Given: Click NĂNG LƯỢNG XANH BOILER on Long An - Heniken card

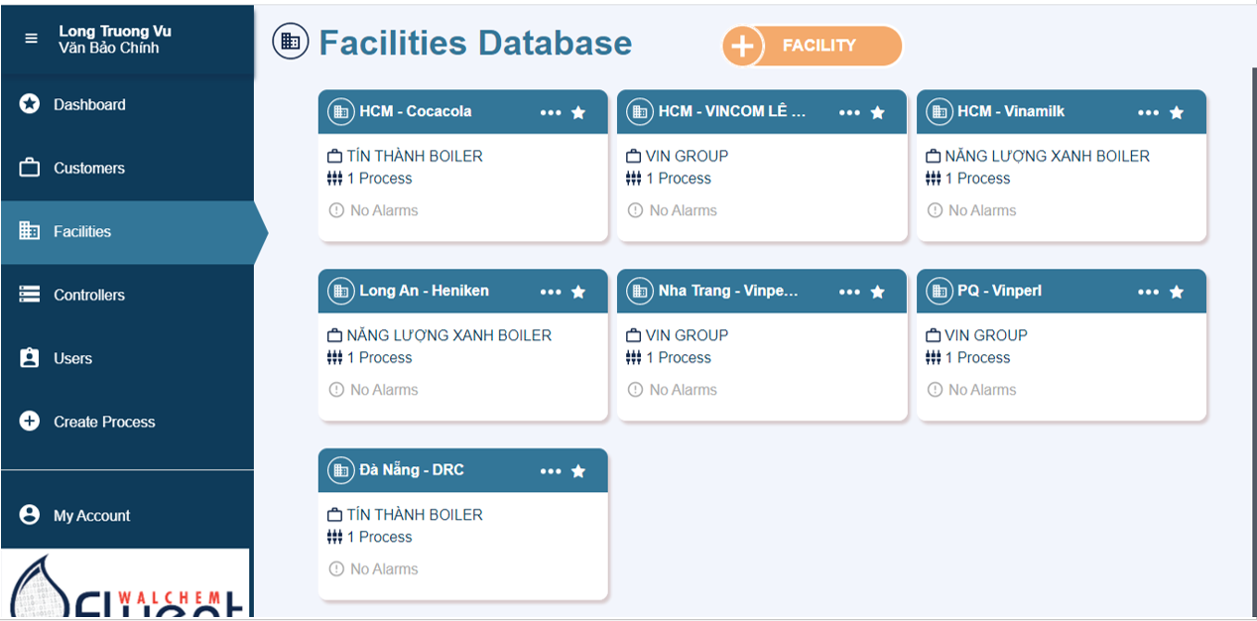Looking at the screenshot, I should (448, 335).
